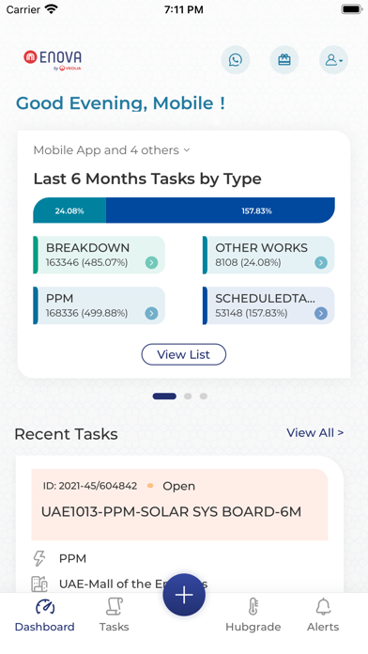368x654 pixels.
Task: Click task ID 2021-45/604842
Action: (x=90, y=486)
